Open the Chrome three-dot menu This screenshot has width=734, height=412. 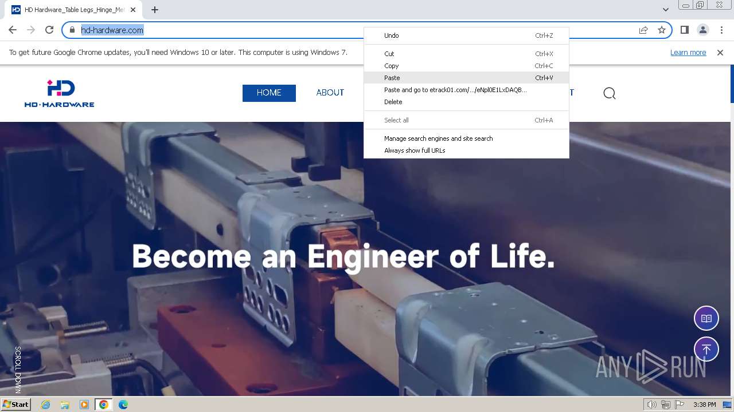[x=721, y=30]
